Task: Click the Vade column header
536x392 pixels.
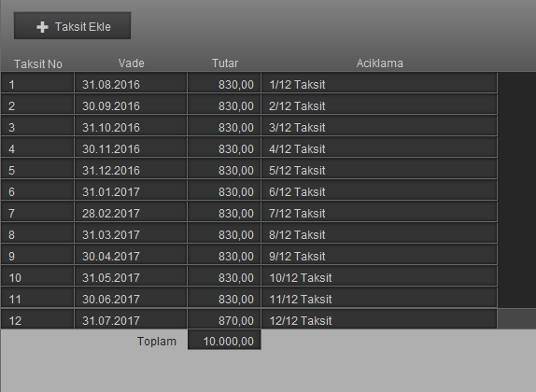Action: 132,63
